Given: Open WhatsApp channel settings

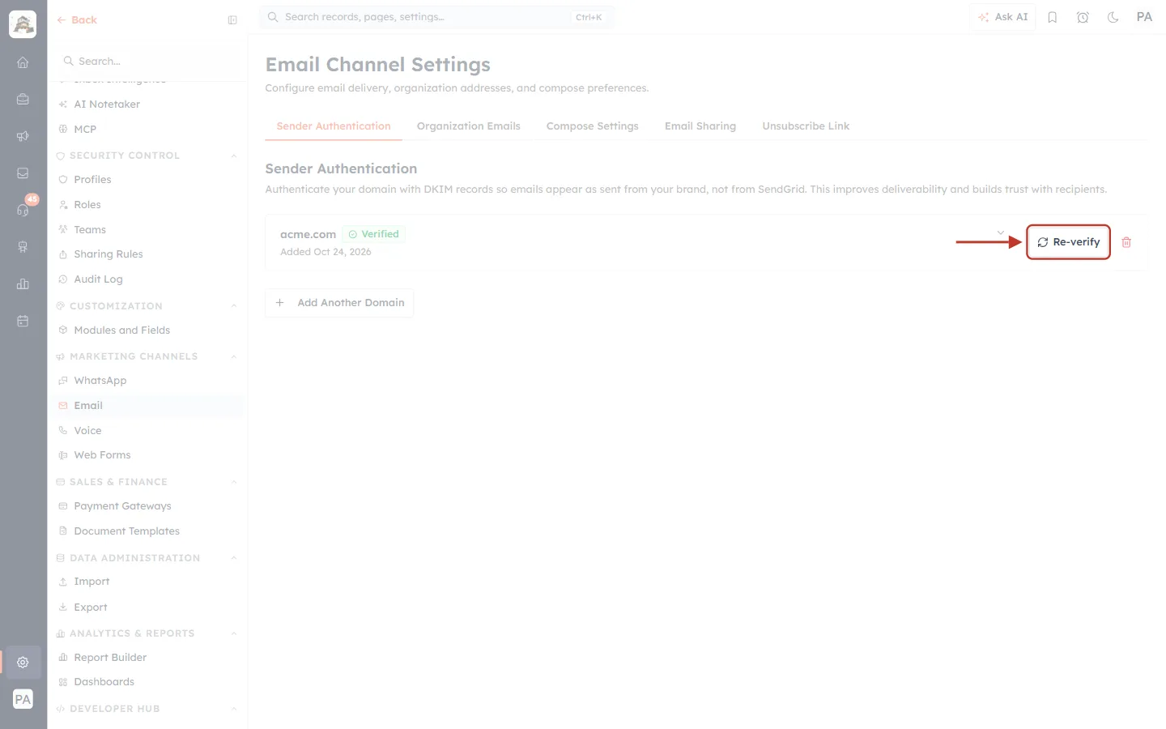Looking at the screenshot, I should 100,381.
